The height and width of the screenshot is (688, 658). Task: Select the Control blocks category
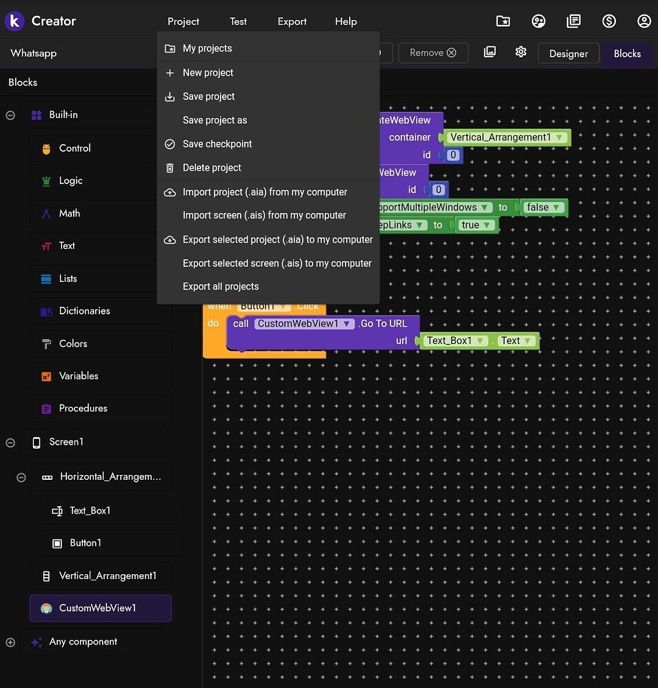click(100, 148)
